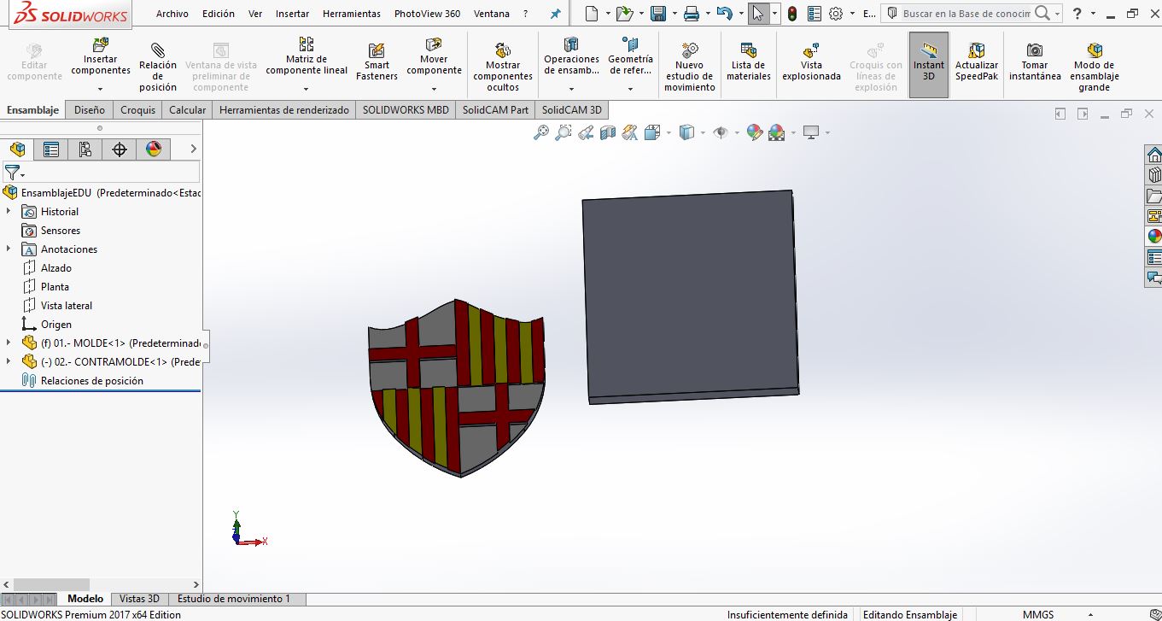Activate the Section View tool

608,132
